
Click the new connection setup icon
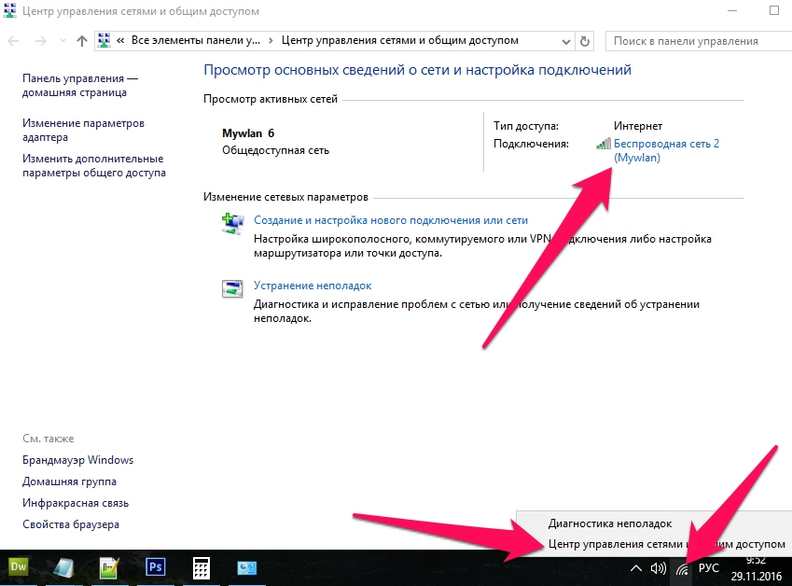click(231, 224)
